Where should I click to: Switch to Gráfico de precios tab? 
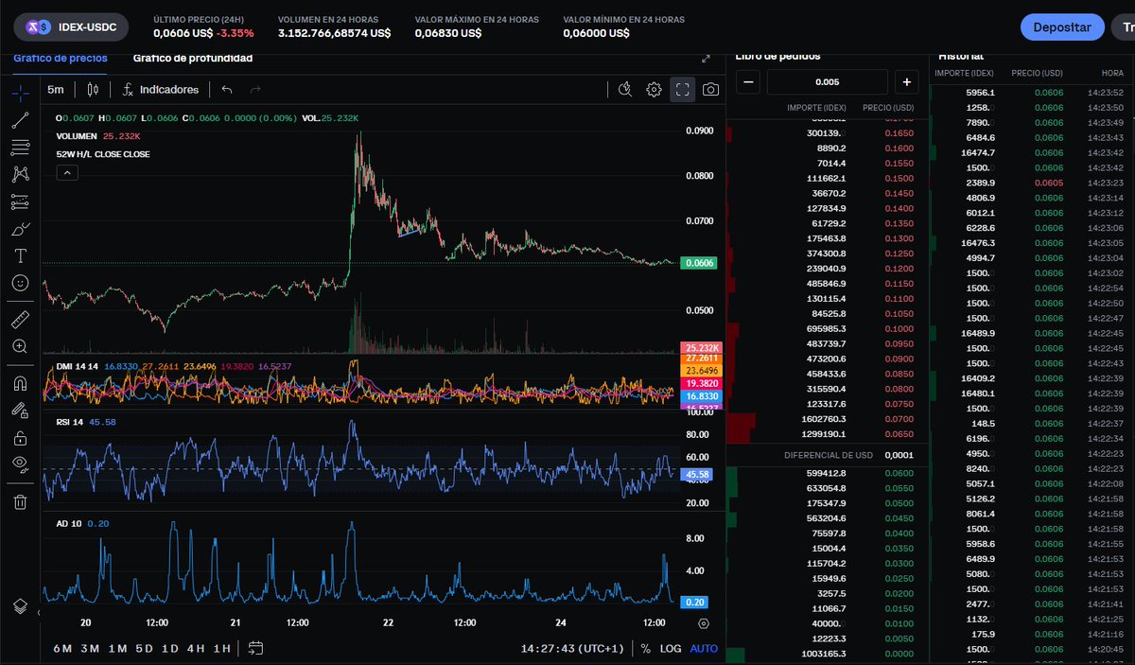tap(61, 58)
